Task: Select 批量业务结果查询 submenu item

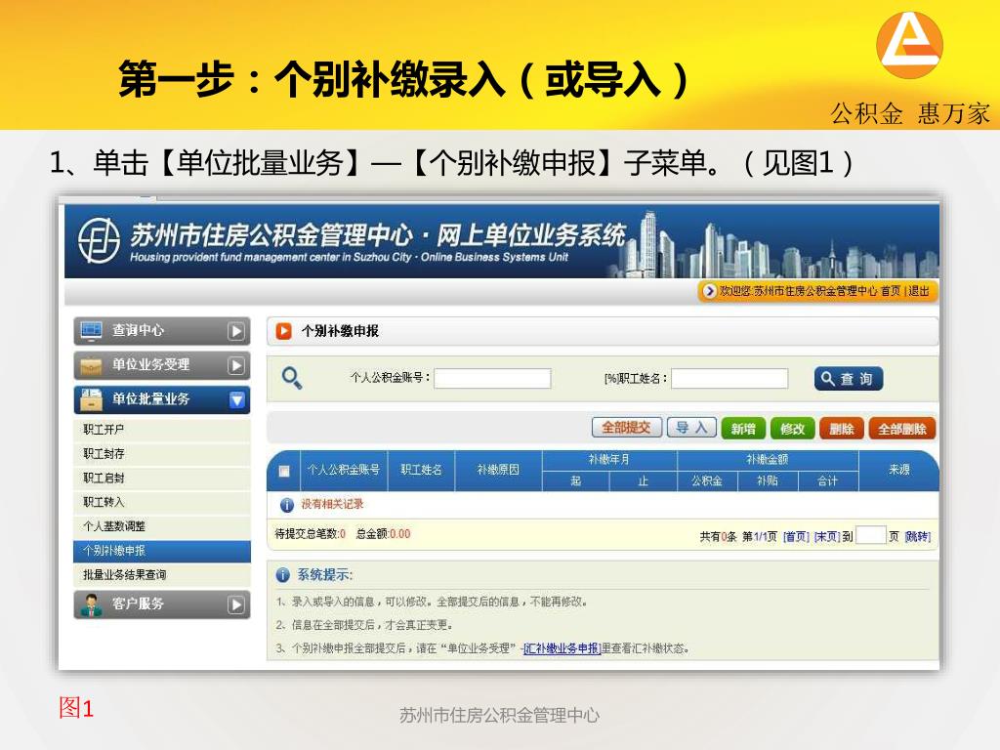Action: pos(162,575)
